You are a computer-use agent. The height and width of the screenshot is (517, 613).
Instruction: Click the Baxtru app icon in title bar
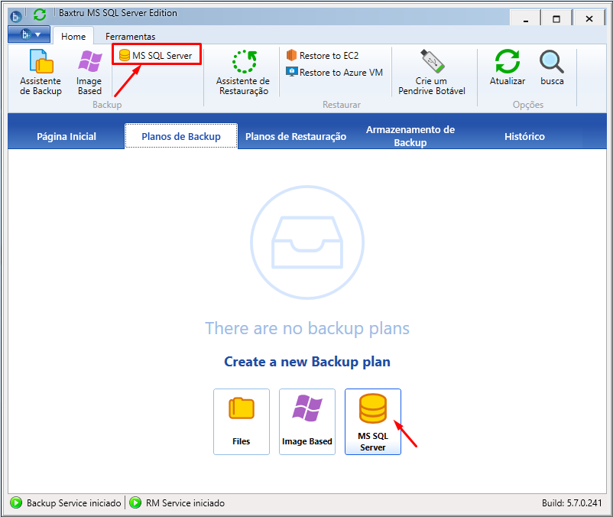point(15,17)
